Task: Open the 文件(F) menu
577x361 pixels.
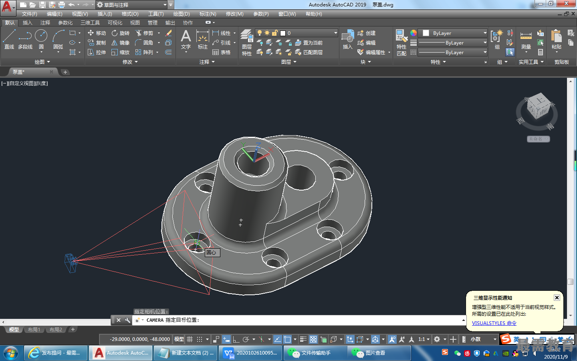Action: pos(29,14)
